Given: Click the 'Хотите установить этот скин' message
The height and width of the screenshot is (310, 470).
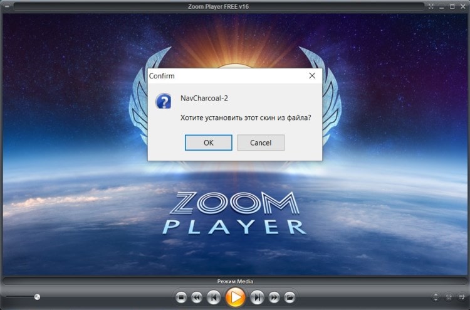Looking at the screenshot, I should 246,117.
